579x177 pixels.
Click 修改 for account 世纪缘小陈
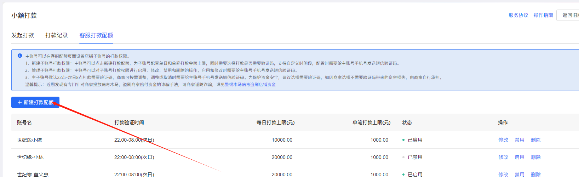pyautogui.click(x=503, y=140)
